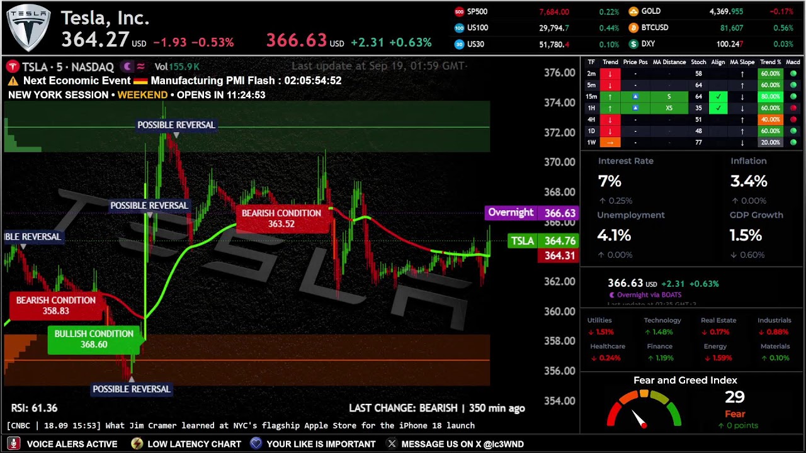
Task: Click the Fear index value 29
Action: [735, 397]
